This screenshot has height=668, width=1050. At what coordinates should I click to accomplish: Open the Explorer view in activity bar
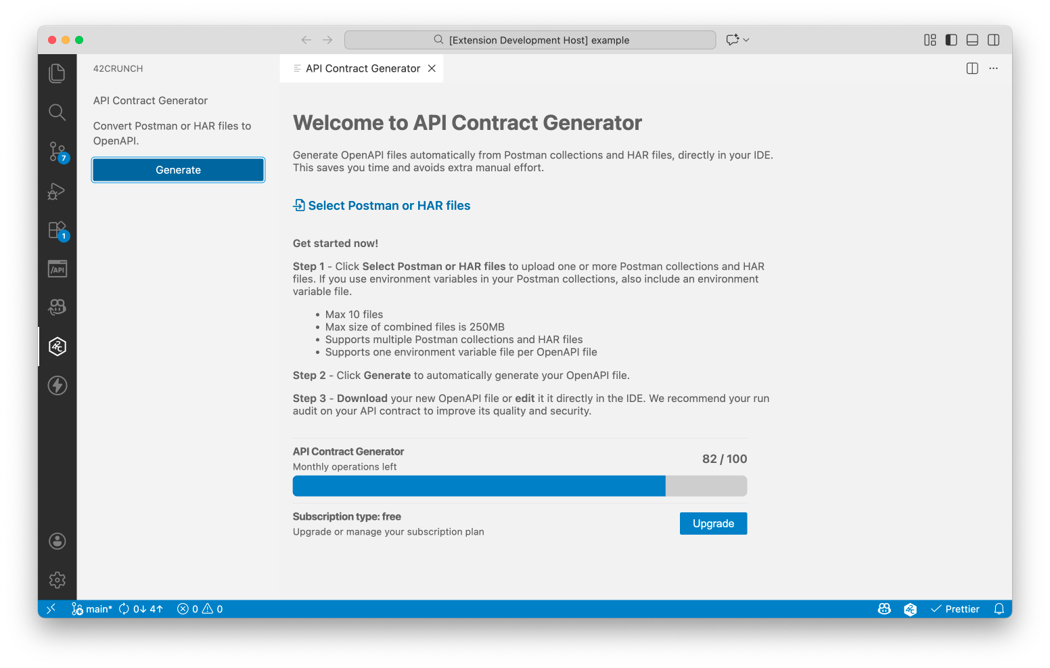pyautogui.click(x=58, y=73)
